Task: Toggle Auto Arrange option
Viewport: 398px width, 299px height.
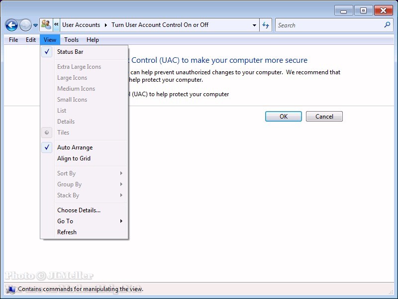Action: (84, 148)
